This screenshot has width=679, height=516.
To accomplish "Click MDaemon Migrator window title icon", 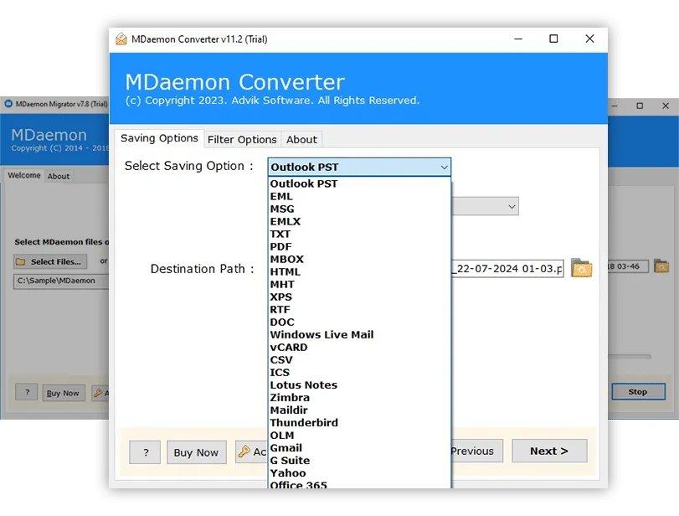I will click(x=8, y=104).
